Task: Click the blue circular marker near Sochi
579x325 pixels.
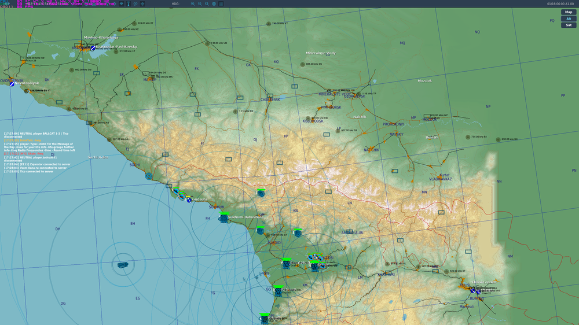Action: tap(149, 176)
